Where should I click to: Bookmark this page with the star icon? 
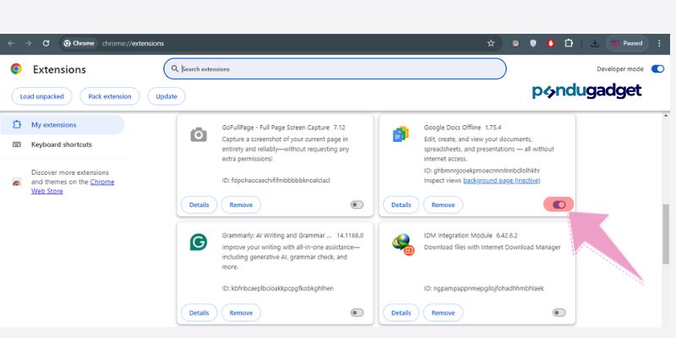coord(491,44)
